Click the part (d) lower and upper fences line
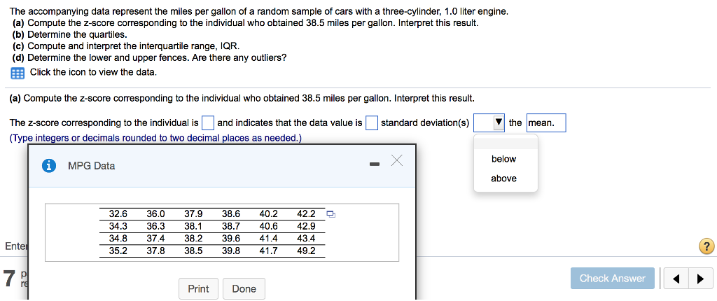Viewport: 717px width, 301px height. [x=150, y=57]
